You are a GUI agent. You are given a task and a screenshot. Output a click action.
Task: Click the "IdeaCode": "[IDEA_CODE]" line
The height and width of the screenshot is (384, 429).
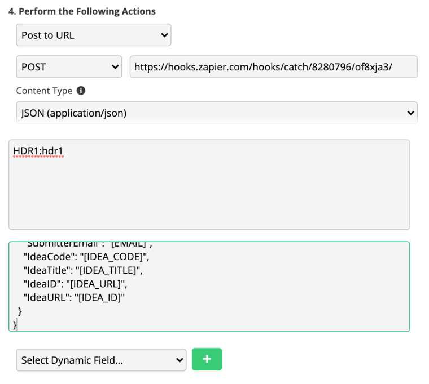pos(86,257)
